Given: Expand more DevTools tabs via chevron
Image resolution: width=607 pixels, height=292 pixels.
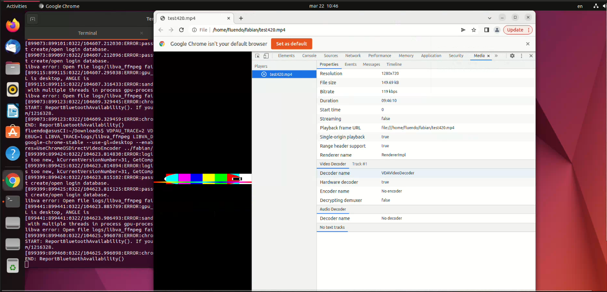Looking at the screenshot, I should (496, 56).
